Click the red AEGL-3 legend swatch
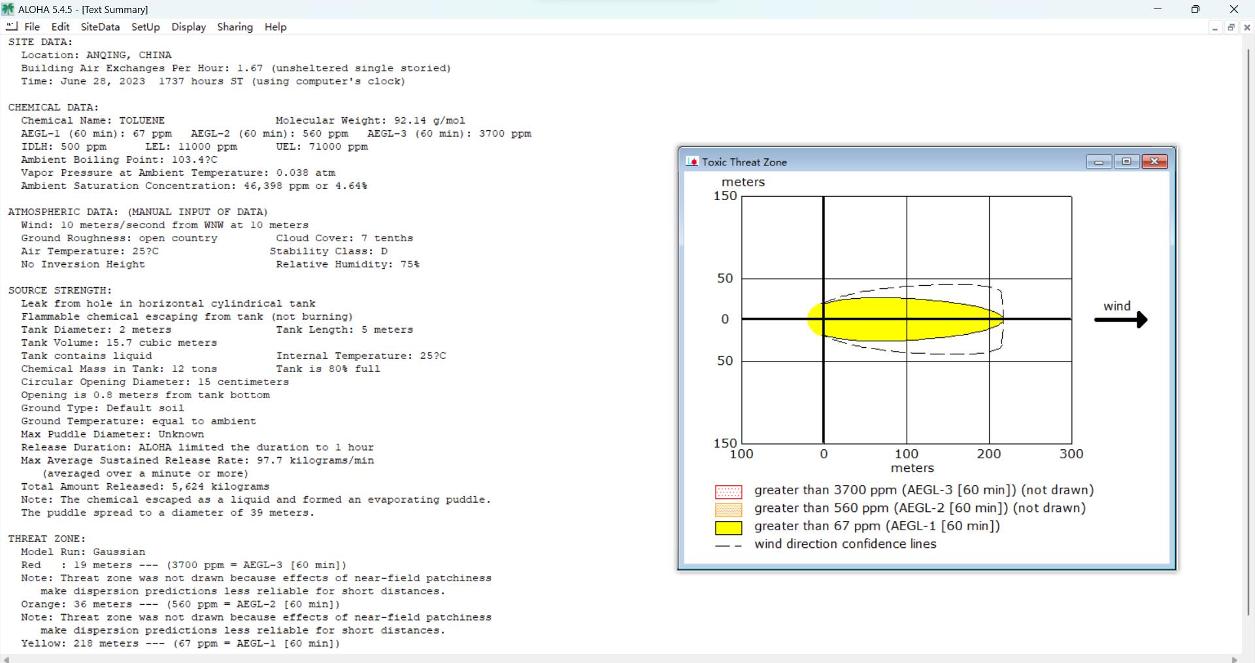 point(729,492)
